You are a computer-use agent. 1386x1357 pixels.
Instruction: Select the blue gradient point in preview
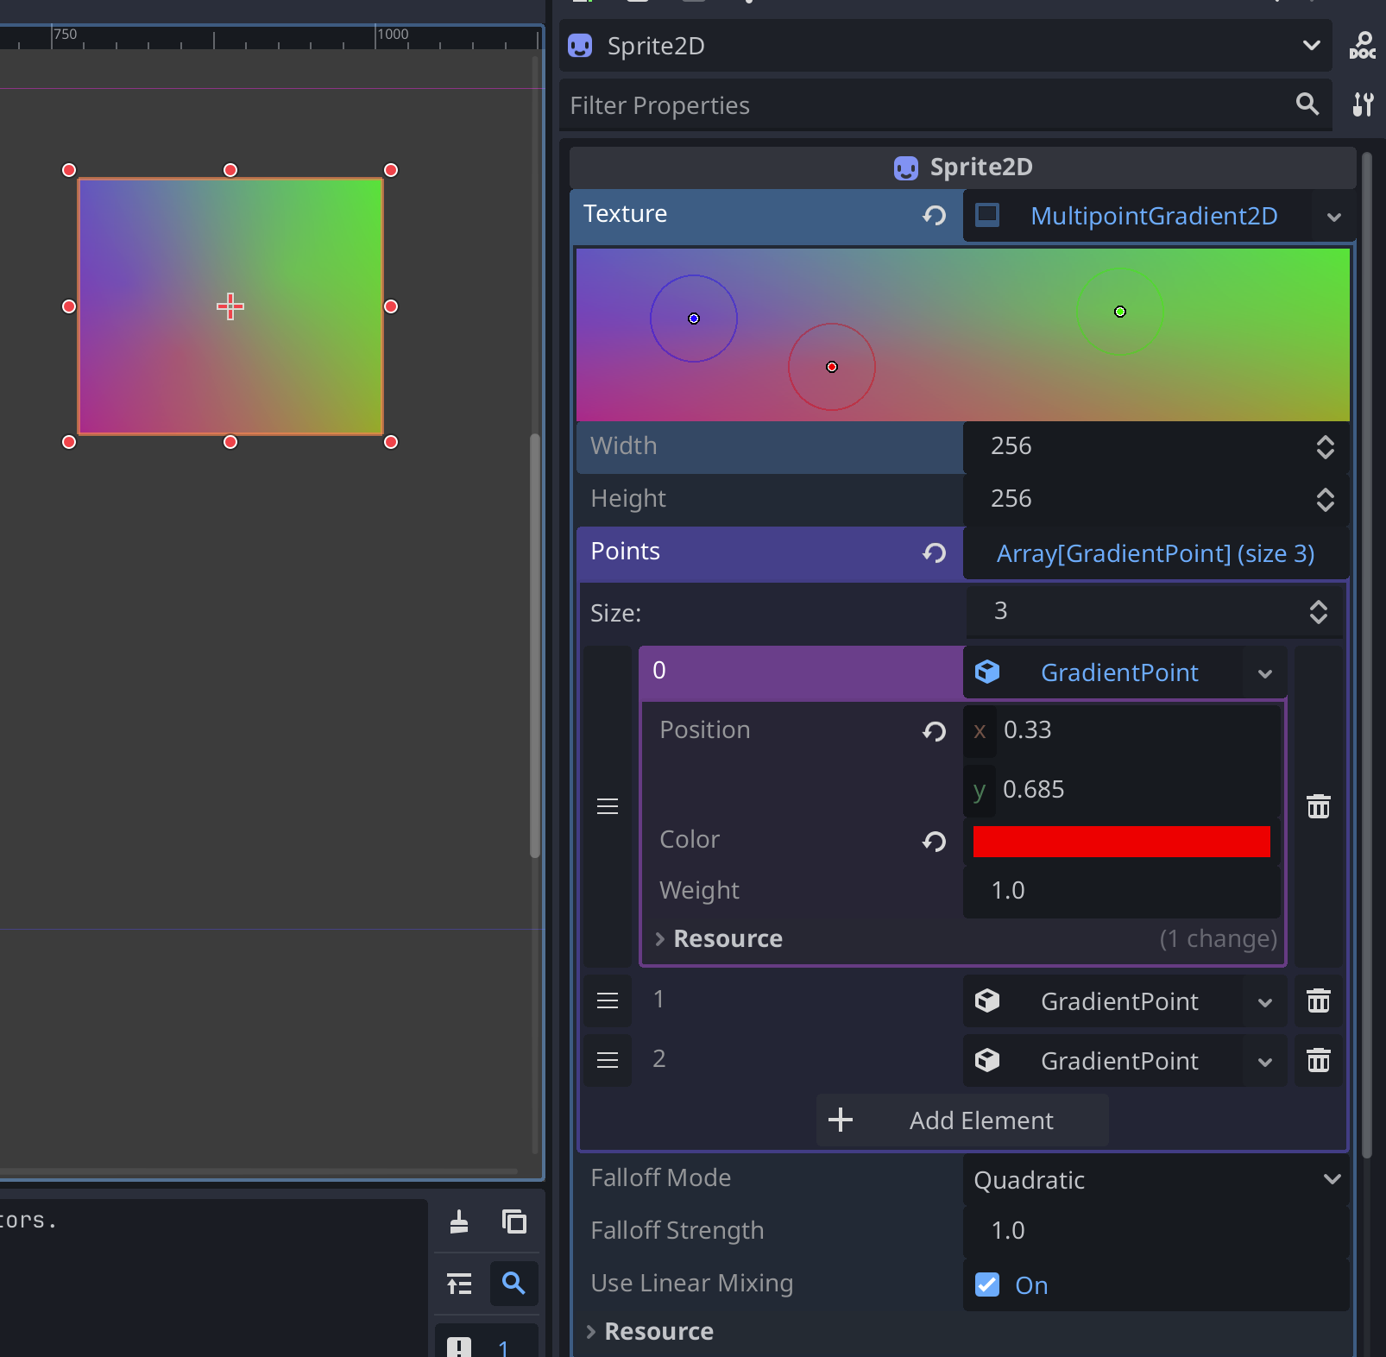(x=694, y=319)
